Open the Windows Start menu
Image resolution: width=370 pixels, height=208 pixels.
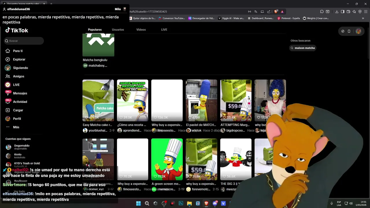[x=138, y=203]
